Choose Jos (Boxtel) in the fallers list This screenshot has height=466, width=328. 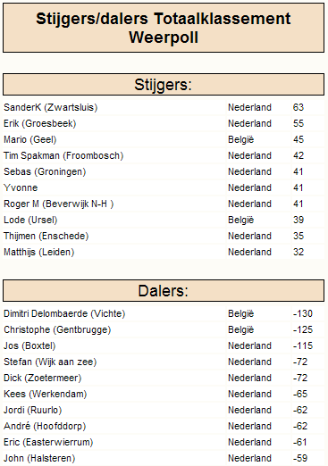click(29, 345)
